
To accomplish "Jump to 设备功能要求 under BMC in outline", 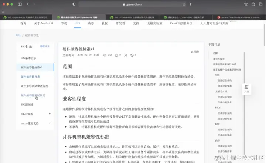I will pos(225,135).
